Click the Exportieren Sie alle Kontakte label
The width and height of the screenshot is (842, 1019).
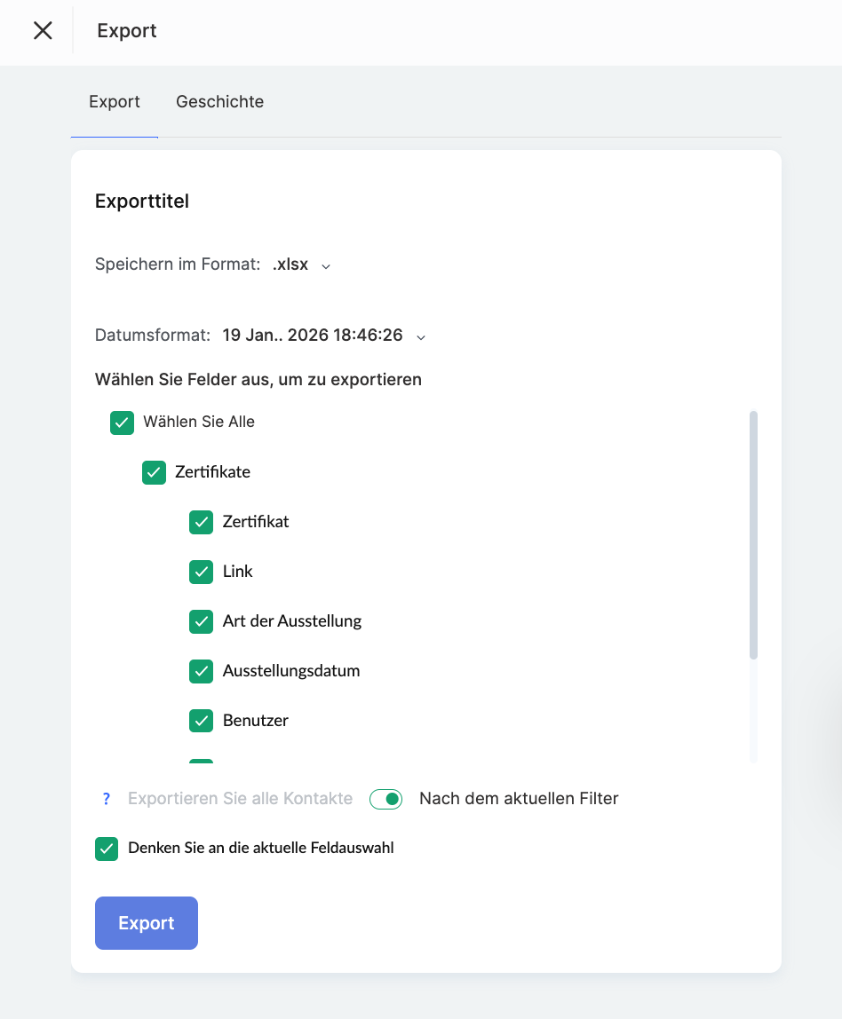point(240,799)
